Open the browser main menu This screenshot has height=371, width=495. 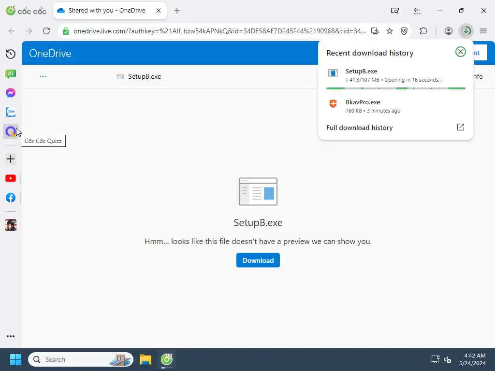click(x=483, y=31)
